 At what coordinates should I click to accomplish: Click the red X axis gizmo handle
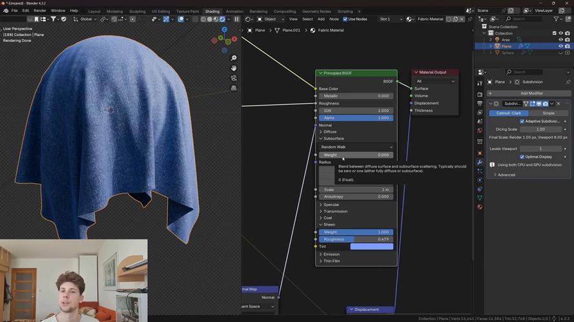click(234, 39)
